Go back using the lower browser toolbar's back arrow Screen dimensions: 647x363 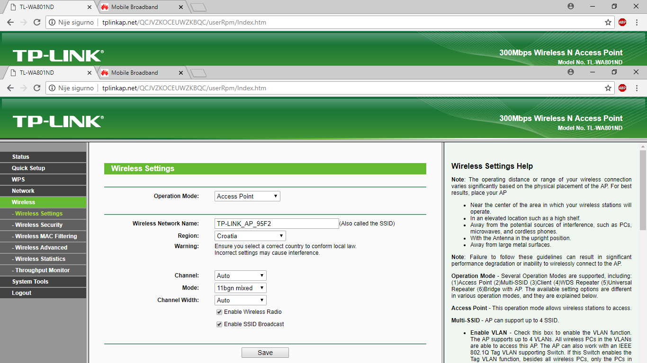[10, 88]
